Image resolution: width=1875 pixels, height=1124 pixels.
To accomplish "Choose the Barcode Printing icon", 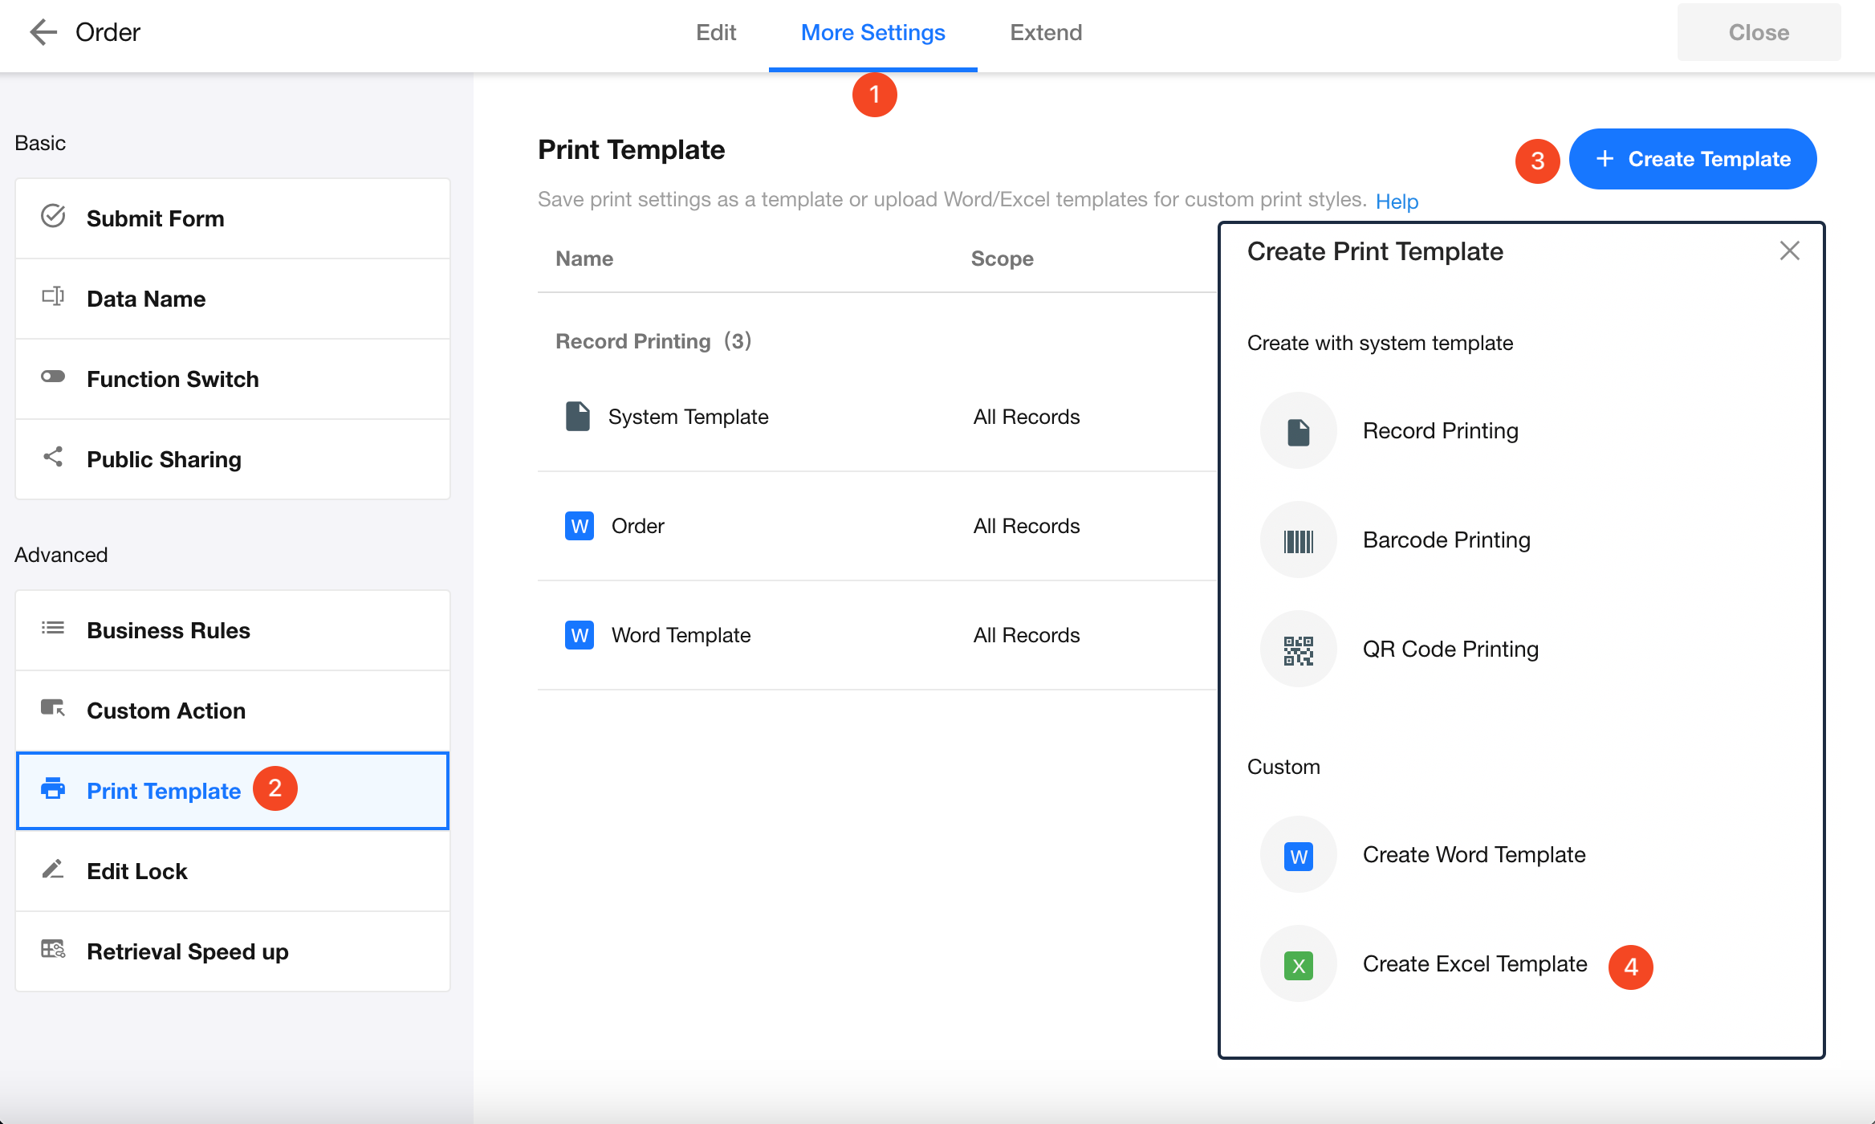I will (x=1298, y=540).
